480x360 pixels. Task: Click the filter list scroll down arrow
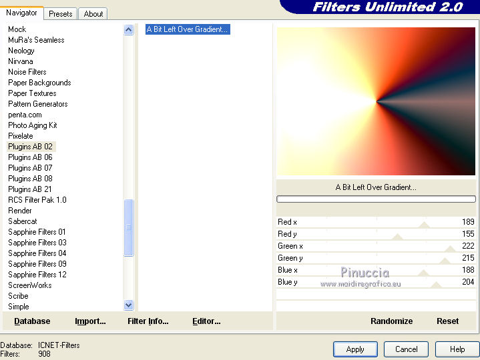tap(129, 305)
